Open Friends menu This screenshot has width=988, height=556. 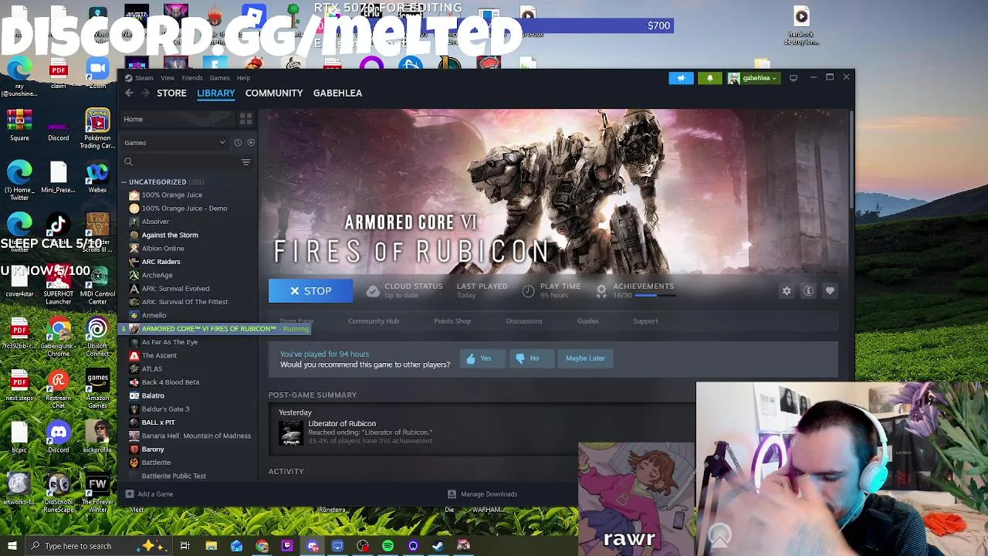[192, 78]
